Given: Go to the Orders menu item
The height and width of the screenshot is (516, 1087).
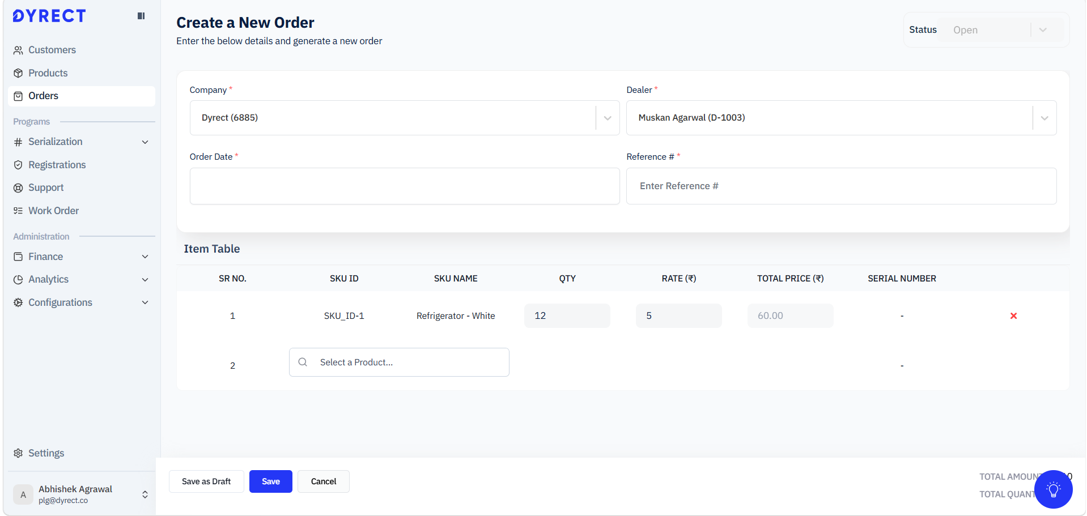Looking at the screenshot, I should [x=44, y=96].
